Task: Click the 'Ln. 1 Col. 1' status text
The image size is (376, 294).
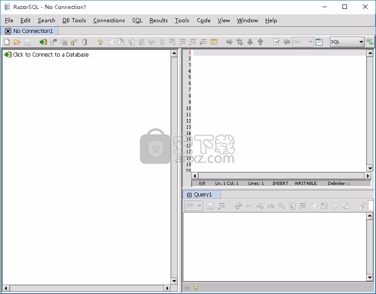Action: point(226,183)
